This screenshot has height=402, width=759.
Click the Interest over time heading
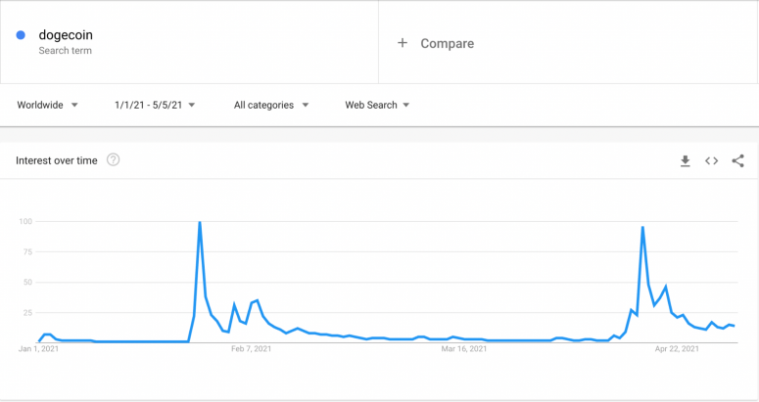coord(57,160)
